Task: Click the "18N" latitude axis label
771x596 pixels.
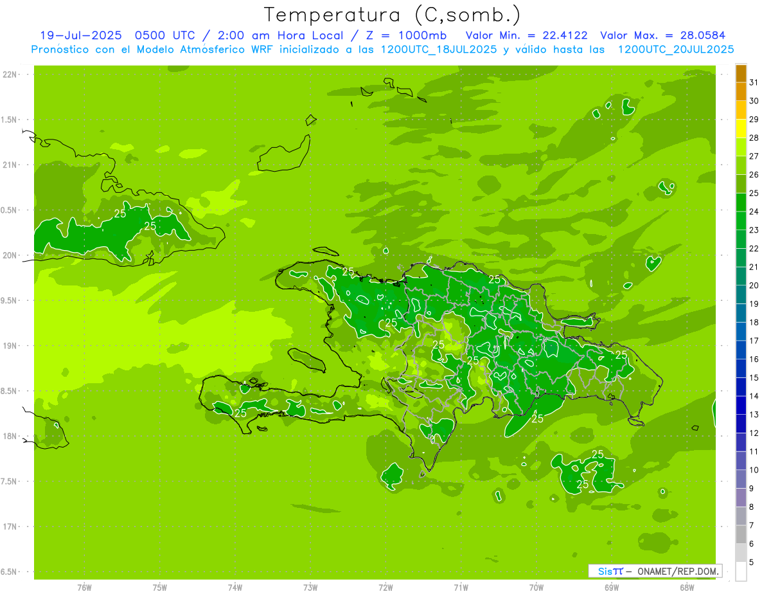Action: [10, 436]
